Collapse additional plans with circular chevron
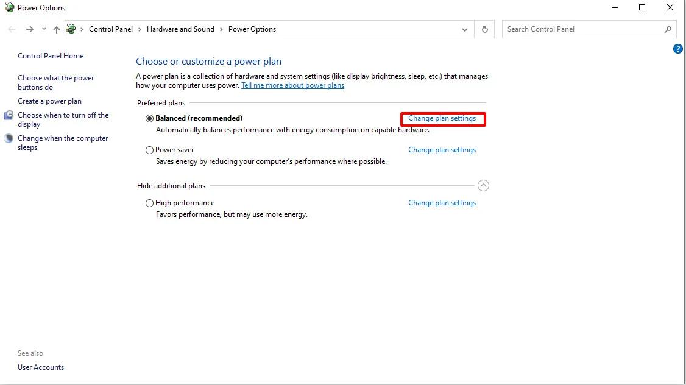Screen dimensions: 686x385 (483, 186)
